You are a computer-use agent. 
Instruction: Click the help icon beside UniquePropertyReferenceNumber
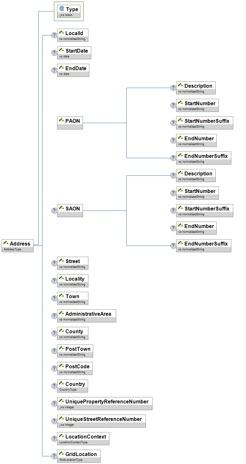tap(54, 403)
